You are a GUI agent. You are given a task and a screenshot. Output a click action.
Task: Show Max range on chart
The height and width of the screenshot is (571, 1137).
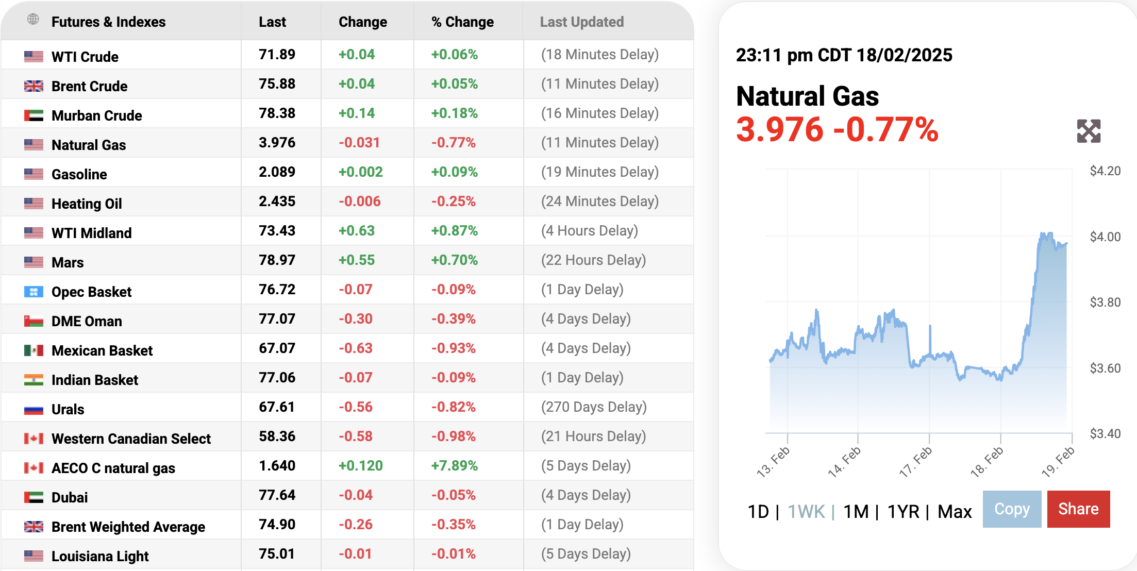point(955,512)
